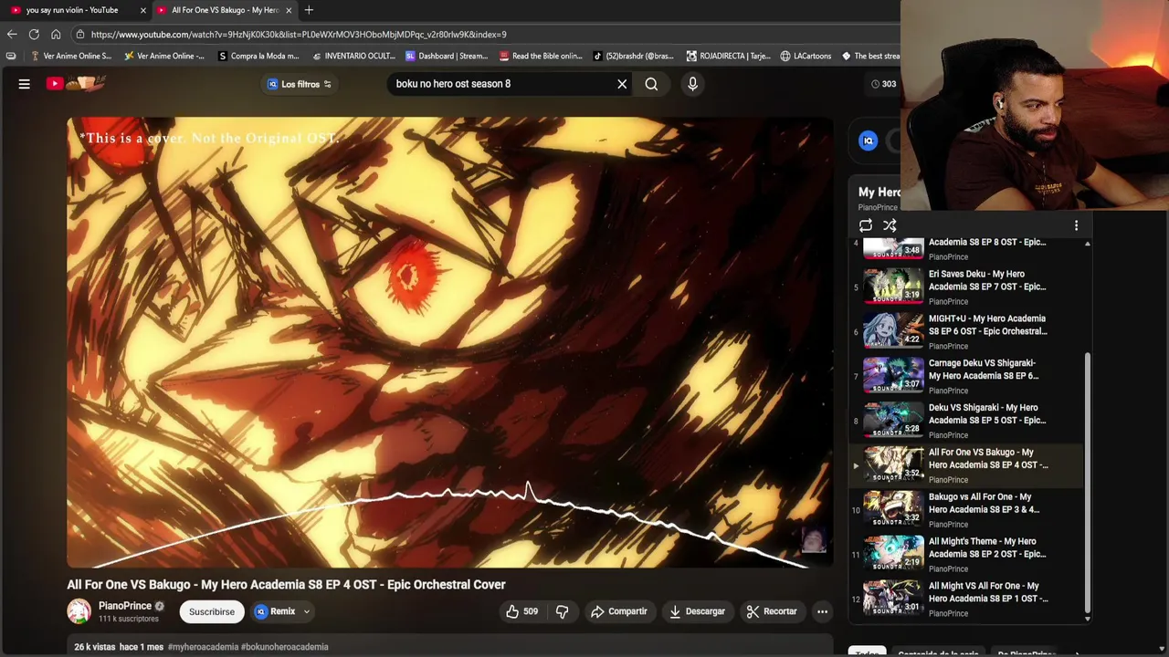The height and width of the screenshot is (657, 1169).
Task: Dislike the video
Action: 562,611
